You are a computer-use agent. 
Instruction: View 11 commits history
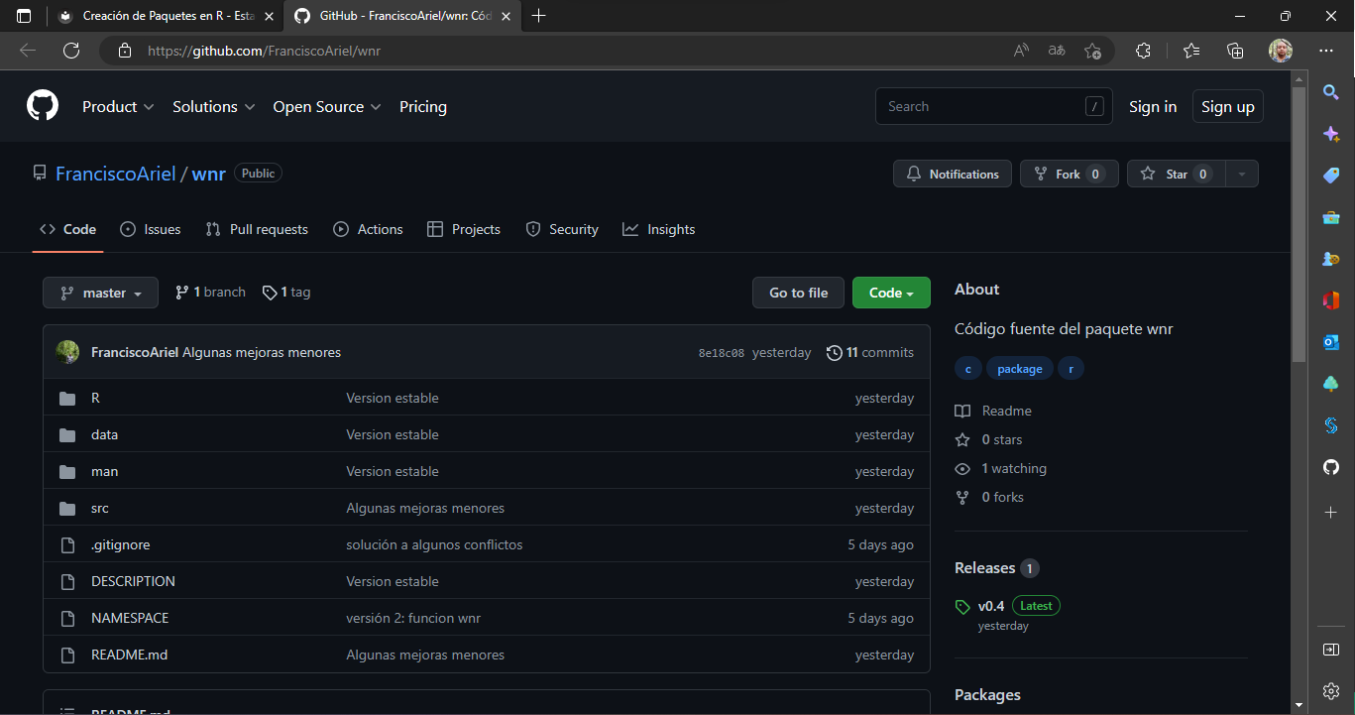(870, 352)
